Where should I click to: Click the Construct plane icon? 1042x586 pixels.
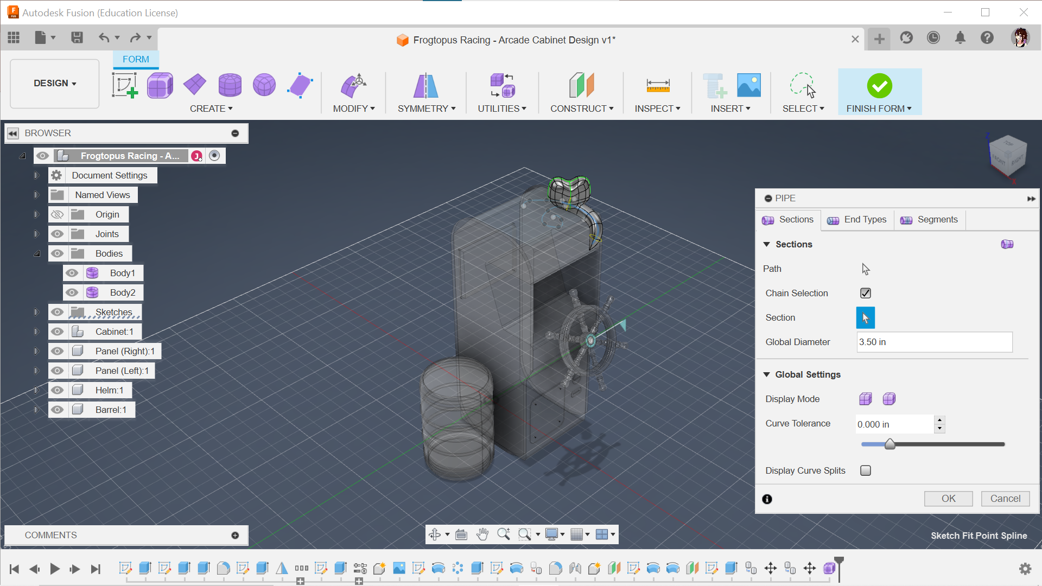pyautogui.click(x=582, y=85)
